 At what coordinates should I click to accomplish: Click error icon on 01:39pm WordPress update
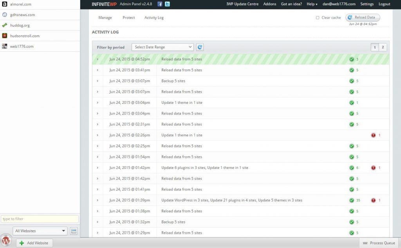(x=373, y=200)
